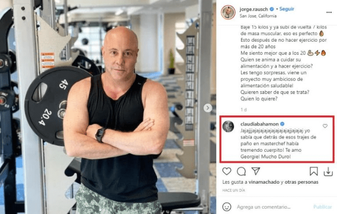
Task: Open San Jose, California location
Action: (258, 16)
